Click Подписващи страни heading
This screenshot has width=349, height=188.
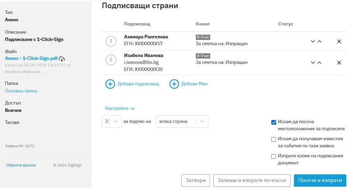click(140, 6)
